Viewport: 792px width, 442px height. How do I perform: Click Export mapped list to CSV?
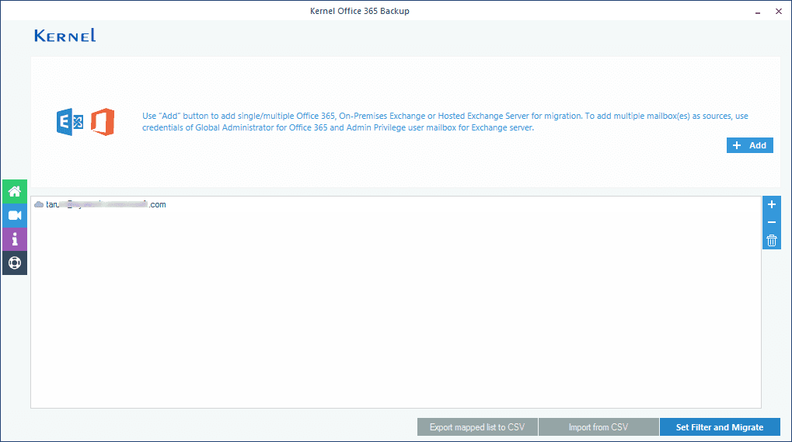pyautogui.click(x=477, y=427)
